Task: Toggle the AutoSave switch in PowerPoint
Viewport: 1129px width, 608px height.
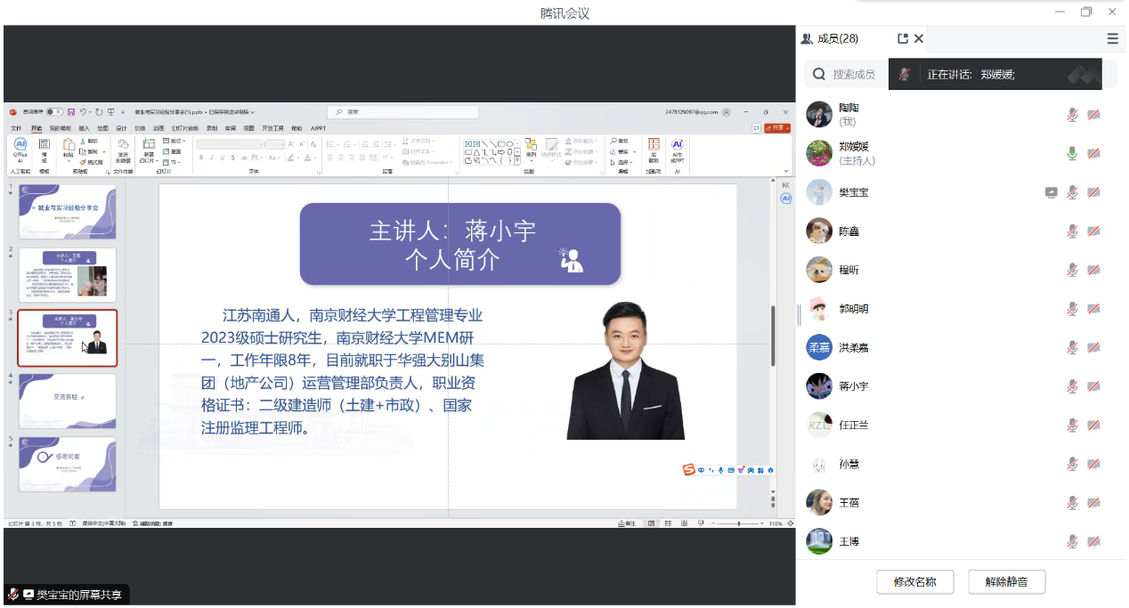Action: click(x=54, y=112)
